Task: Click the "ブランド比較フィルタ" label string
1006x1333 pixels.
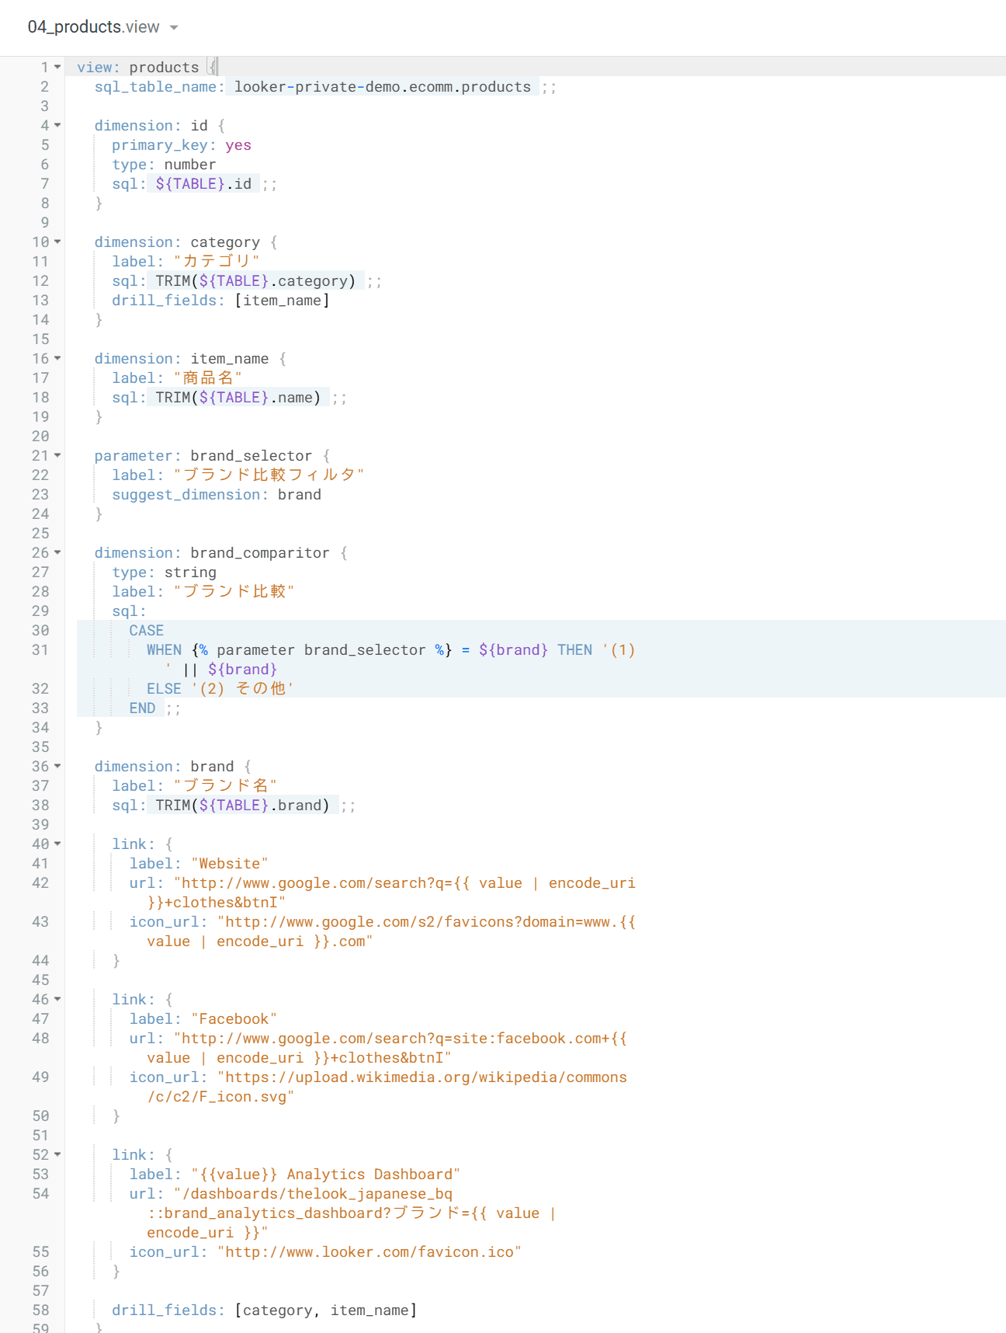Action: (269, 475)
